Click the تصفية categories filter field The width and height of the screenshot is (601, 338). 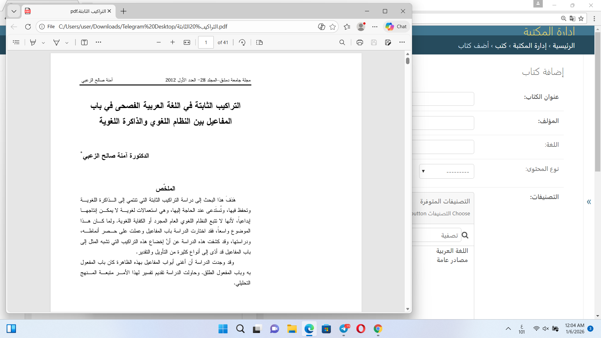pyautogui.click(x=437, y=235)
